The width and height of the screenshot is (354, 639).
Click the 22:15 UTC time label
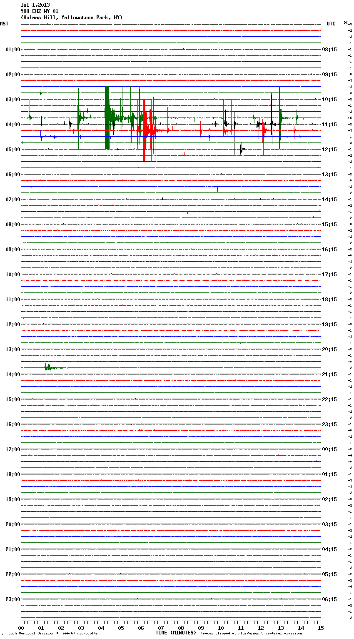pyautogui.click(x=329, y=399)
